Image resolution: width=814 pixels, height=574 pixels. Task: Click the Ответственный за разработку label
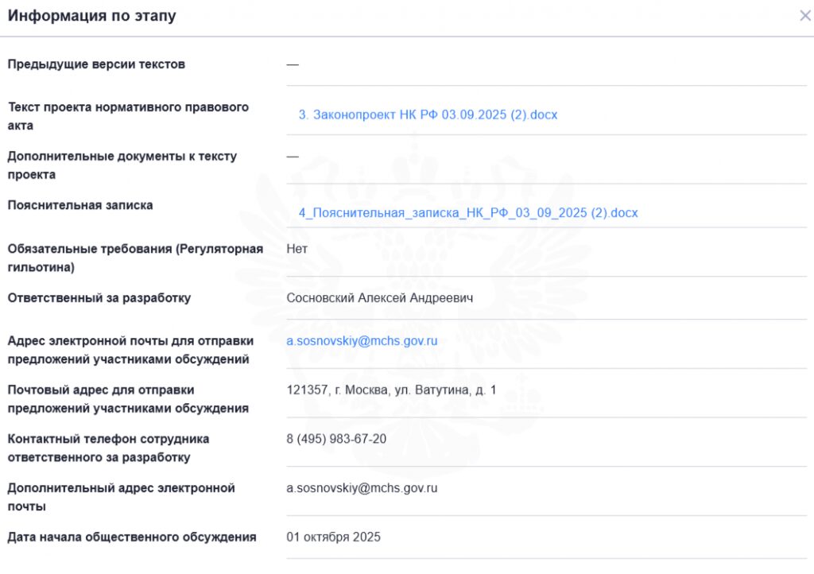pyautogui.click(x=99, y=298)
